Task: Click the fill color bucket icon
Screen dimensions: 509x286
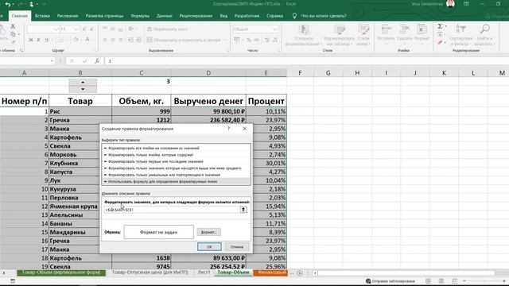Action: [x=76, y=40]
